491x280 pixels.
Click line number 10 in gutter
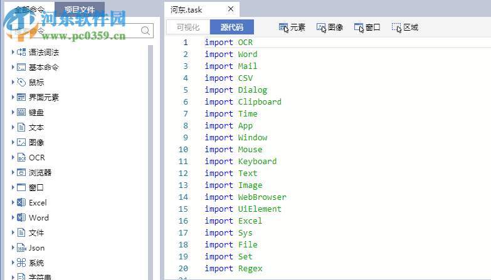(x=183, y=149)
